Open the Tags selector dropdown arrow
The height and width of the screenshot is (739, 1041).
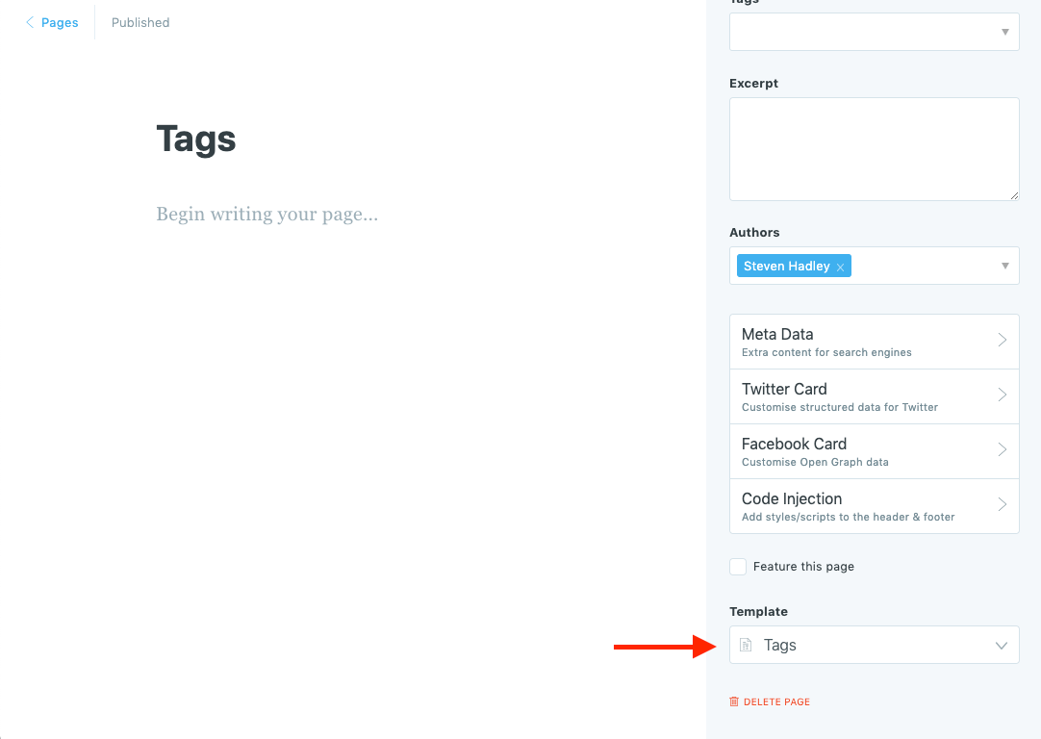click(1004, 32)
